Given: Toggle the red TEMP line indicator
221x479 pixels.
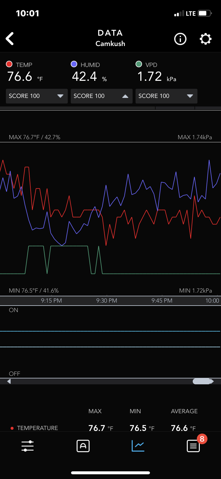Looking at the screenshot, I should [x=9, y=64].
